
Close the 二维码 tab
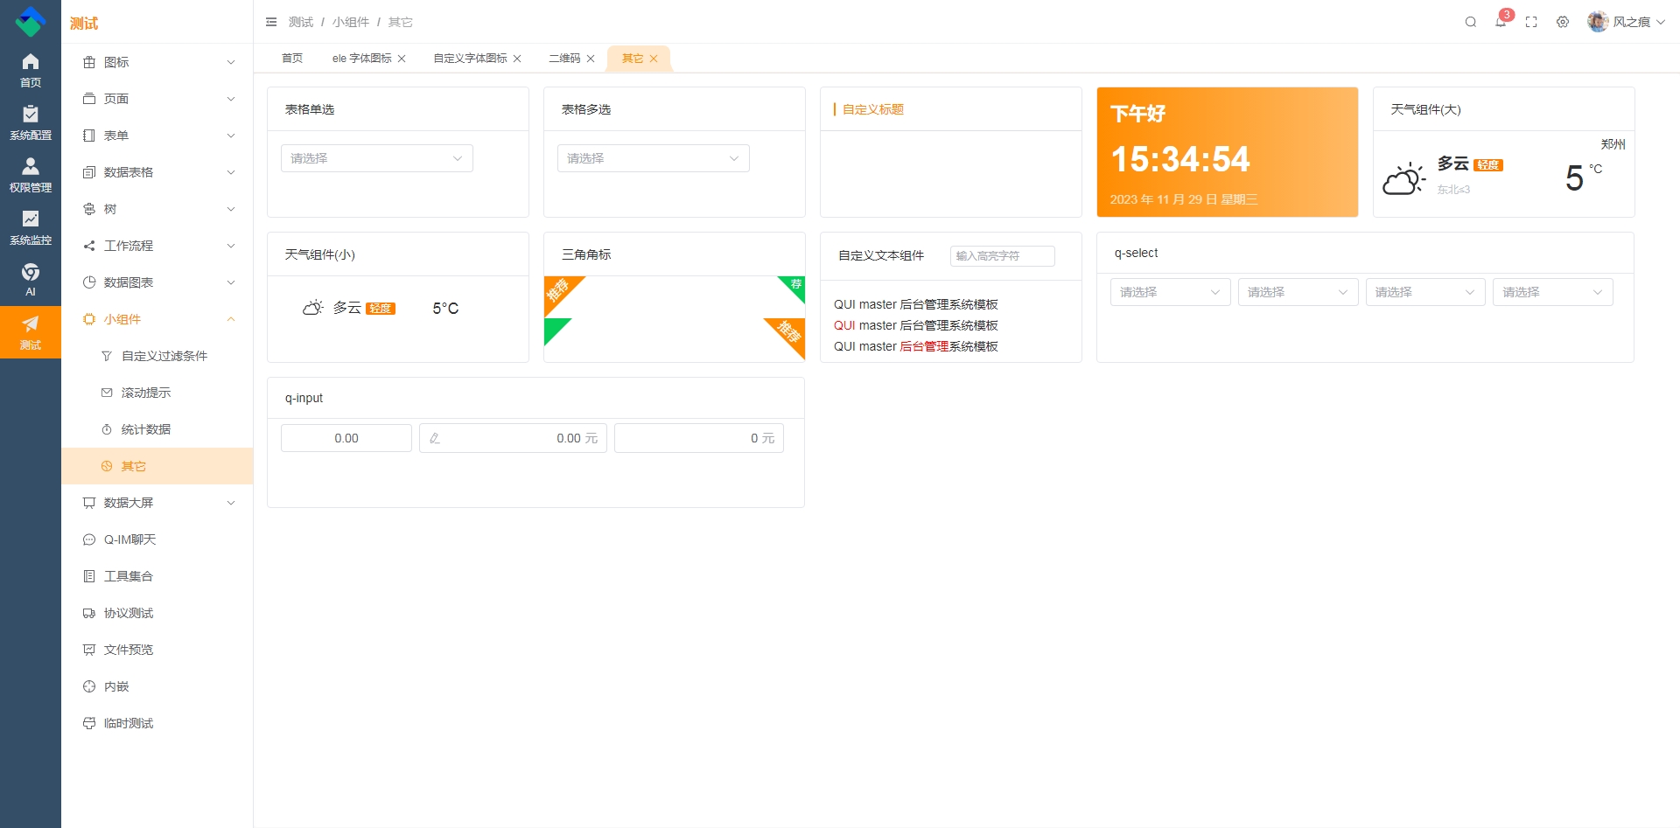591,59
